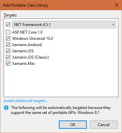Viewport: 122px width, 133px height.
Task: Click the empty area of the targets list
Action: pos(61,81)
